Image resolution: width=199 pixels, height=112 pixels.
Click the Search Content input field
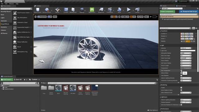point(102,83)
